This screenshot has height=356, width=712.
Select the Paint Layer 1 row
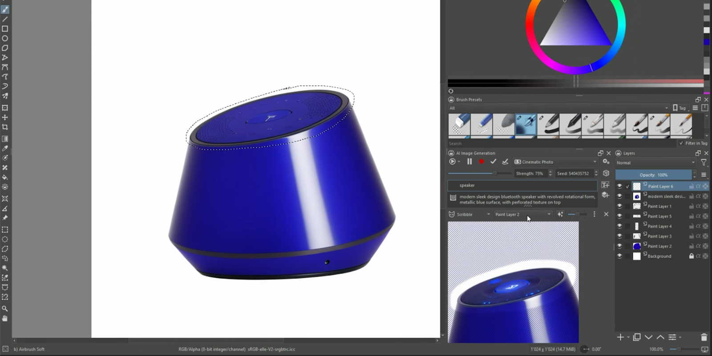tap(659, 206)
